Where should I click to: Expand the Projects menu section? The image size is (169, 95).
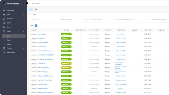13,48
